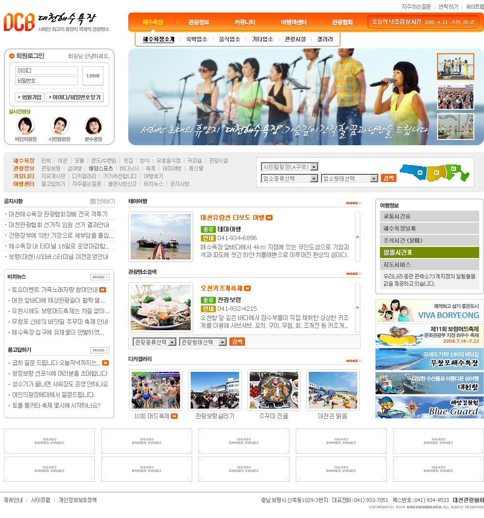
Task: Click the MORE icon in 비치뉴스 panel
Action: [x=100, y=277]
